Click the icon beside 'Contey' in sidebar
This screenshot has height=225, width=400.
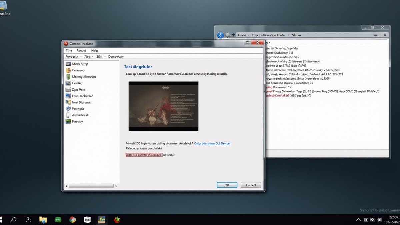click(68, 83)
